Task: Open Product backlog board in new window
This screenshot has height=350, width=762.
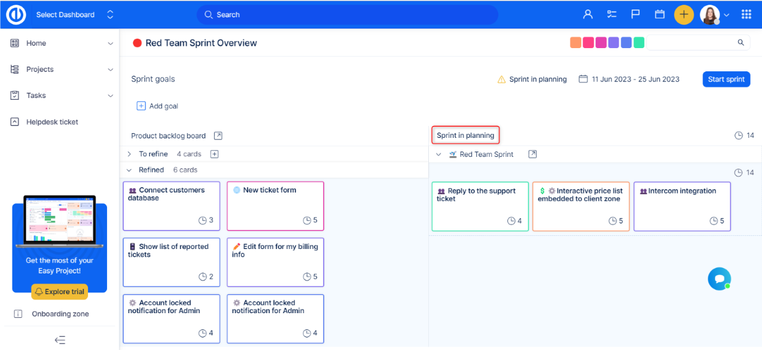Action: coord(218,135)
